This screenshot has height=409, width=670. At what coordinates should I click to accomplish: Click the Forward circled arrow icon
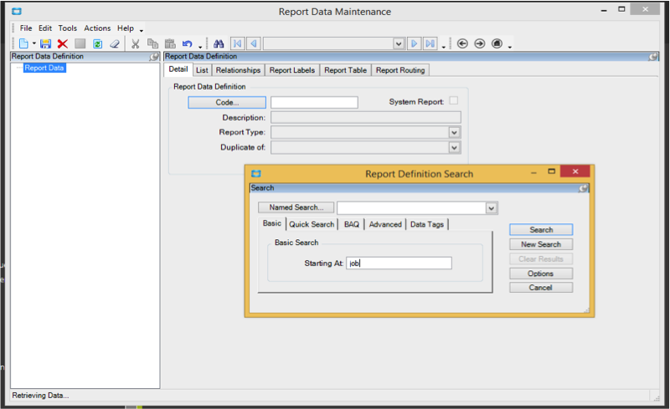click(480, 43)
